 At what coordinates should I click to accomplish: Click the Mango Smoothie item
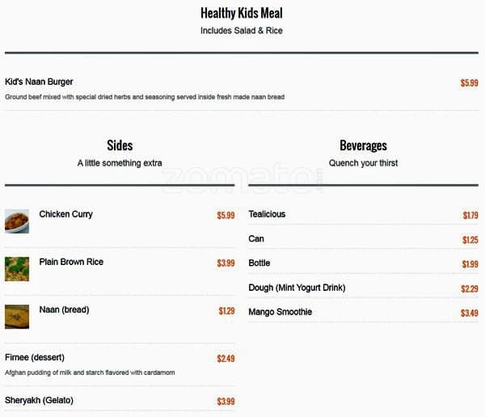pos(280,312)
